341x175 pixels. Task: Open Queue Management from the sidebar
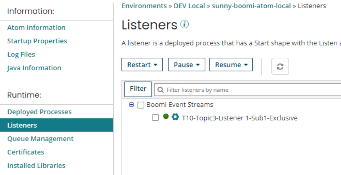point(40,139)
